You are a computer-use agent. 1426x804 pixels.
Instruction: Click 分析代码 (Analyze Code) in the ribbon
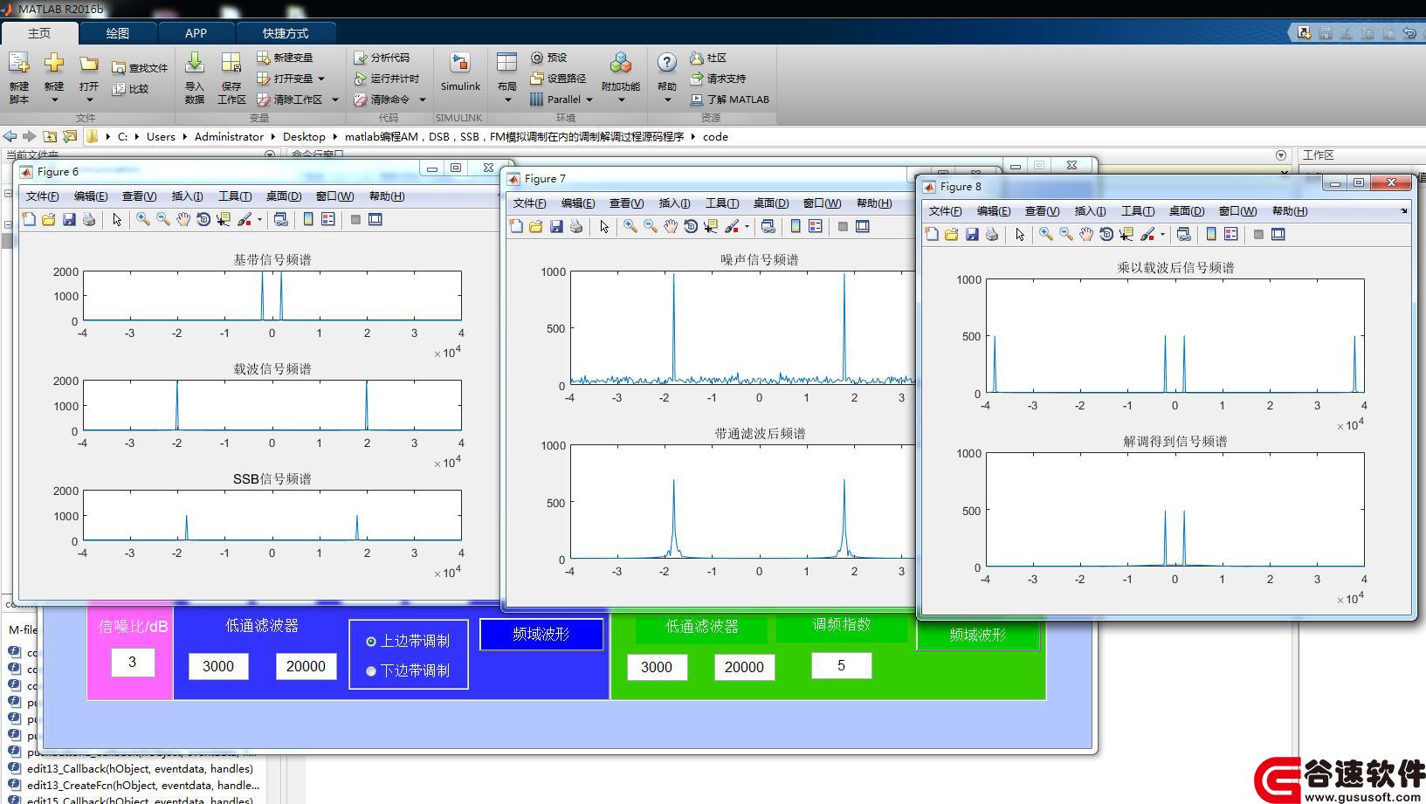[x=382, y=58]
